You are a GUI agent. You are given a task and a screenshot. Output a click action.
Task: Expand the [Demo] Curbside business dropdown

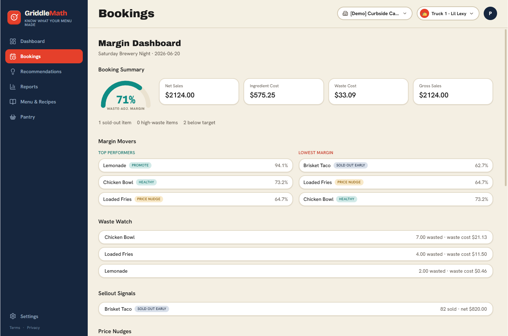tap(375, 13)
